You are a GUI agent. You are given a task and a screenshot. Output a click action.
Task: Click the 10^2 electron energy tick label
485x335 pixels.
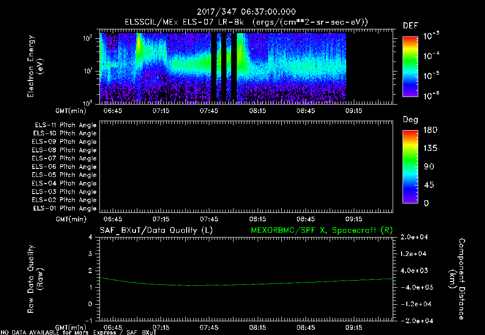(88, 38)
